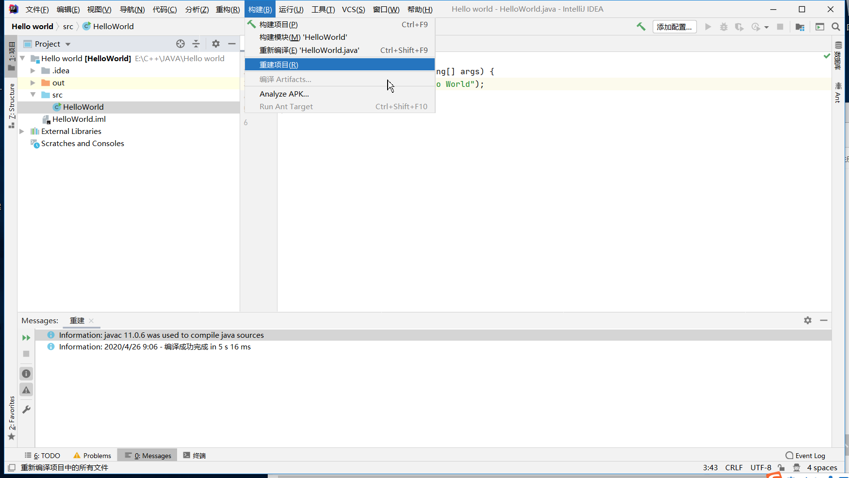Toggle the 1: Project side tab
Screen dimensions: 849x478
(12, 56)
